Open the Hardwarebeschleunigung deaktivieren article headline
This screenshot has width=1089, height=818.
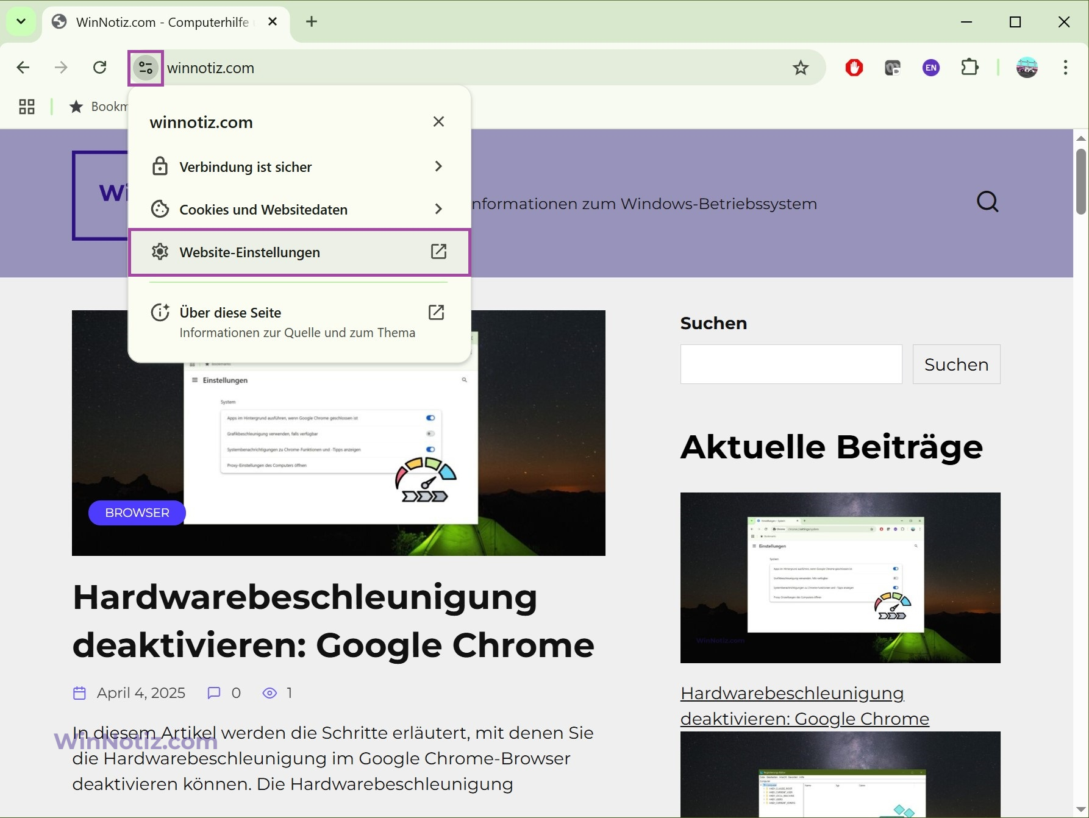pos(334,621)
